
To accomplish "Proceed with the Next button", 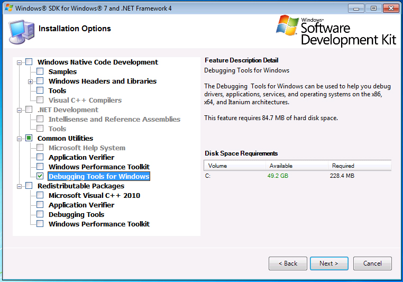I will [x=329, y=263].
